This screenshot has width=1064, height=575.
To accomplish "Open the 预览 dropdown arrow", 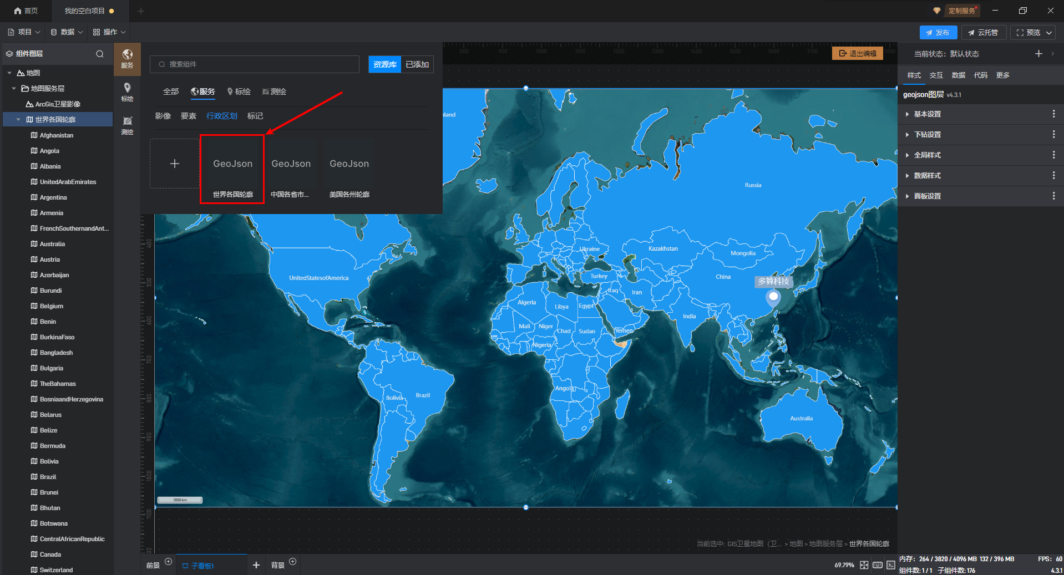I will (1049, 33).
